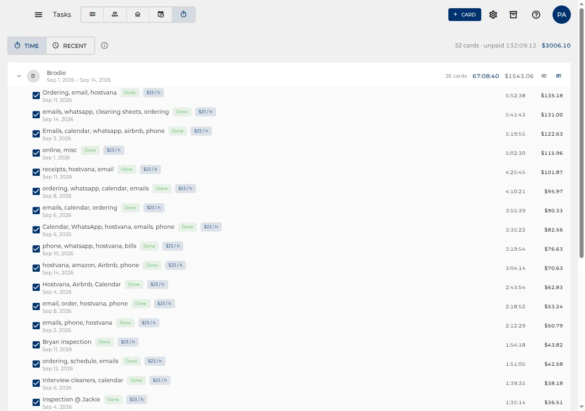
Task: Toggle the 'Bryan inspection' checkbox
Action: pyautogui.click(x=36, y=345)
